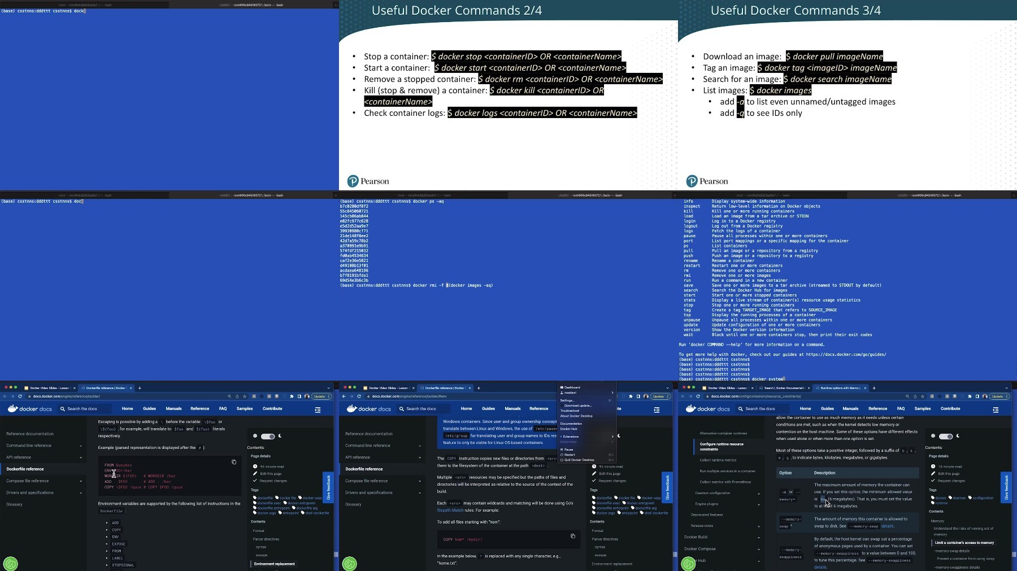Screen dimensions: 1017x571
Task: Go back in browser with Docker Desktop menu open
Action: 344,396
